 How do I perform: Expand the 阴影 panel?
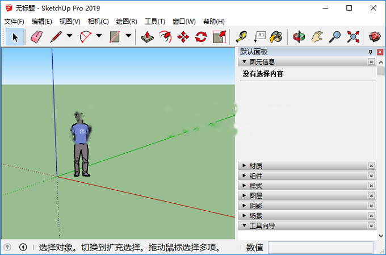tap(244, 206)
